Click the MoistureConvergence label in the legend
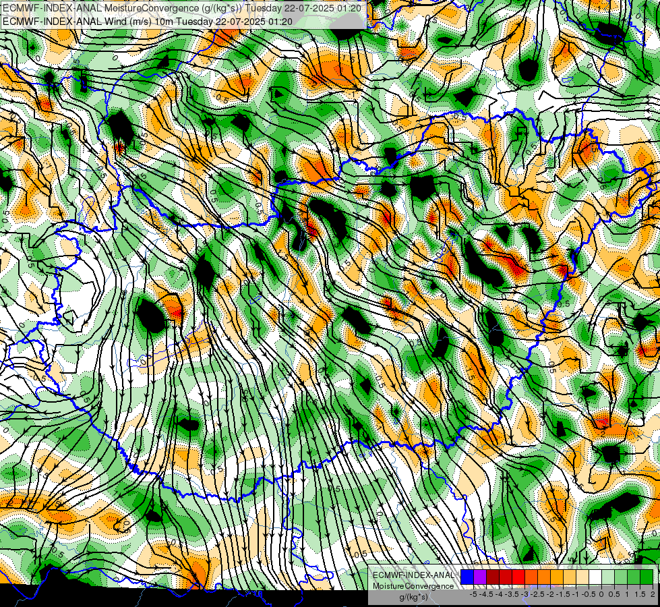 413,586
